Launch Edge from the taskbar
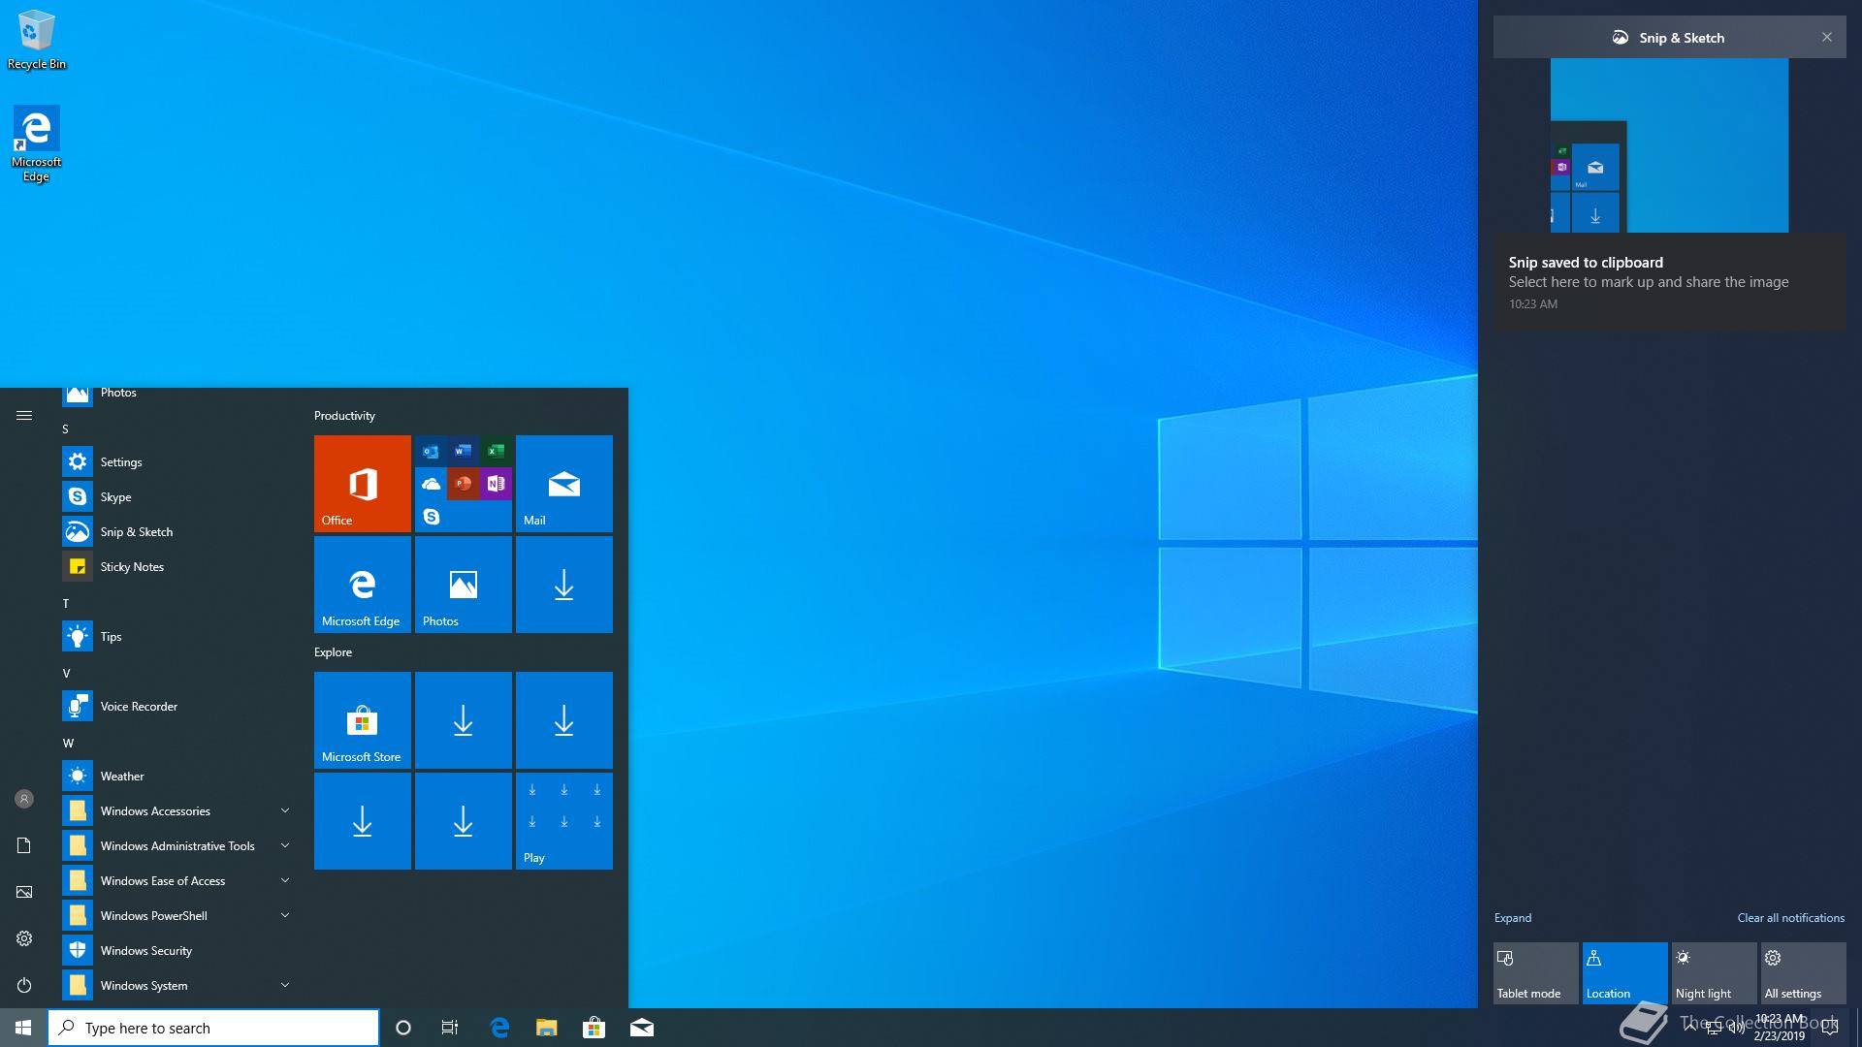 click(x=499, y=1028)
